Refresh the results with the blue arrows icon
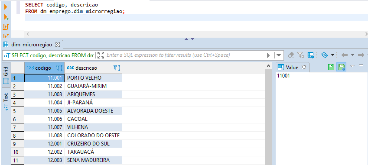The width and height of the screenshot is (368, 165). click(325, 55)
